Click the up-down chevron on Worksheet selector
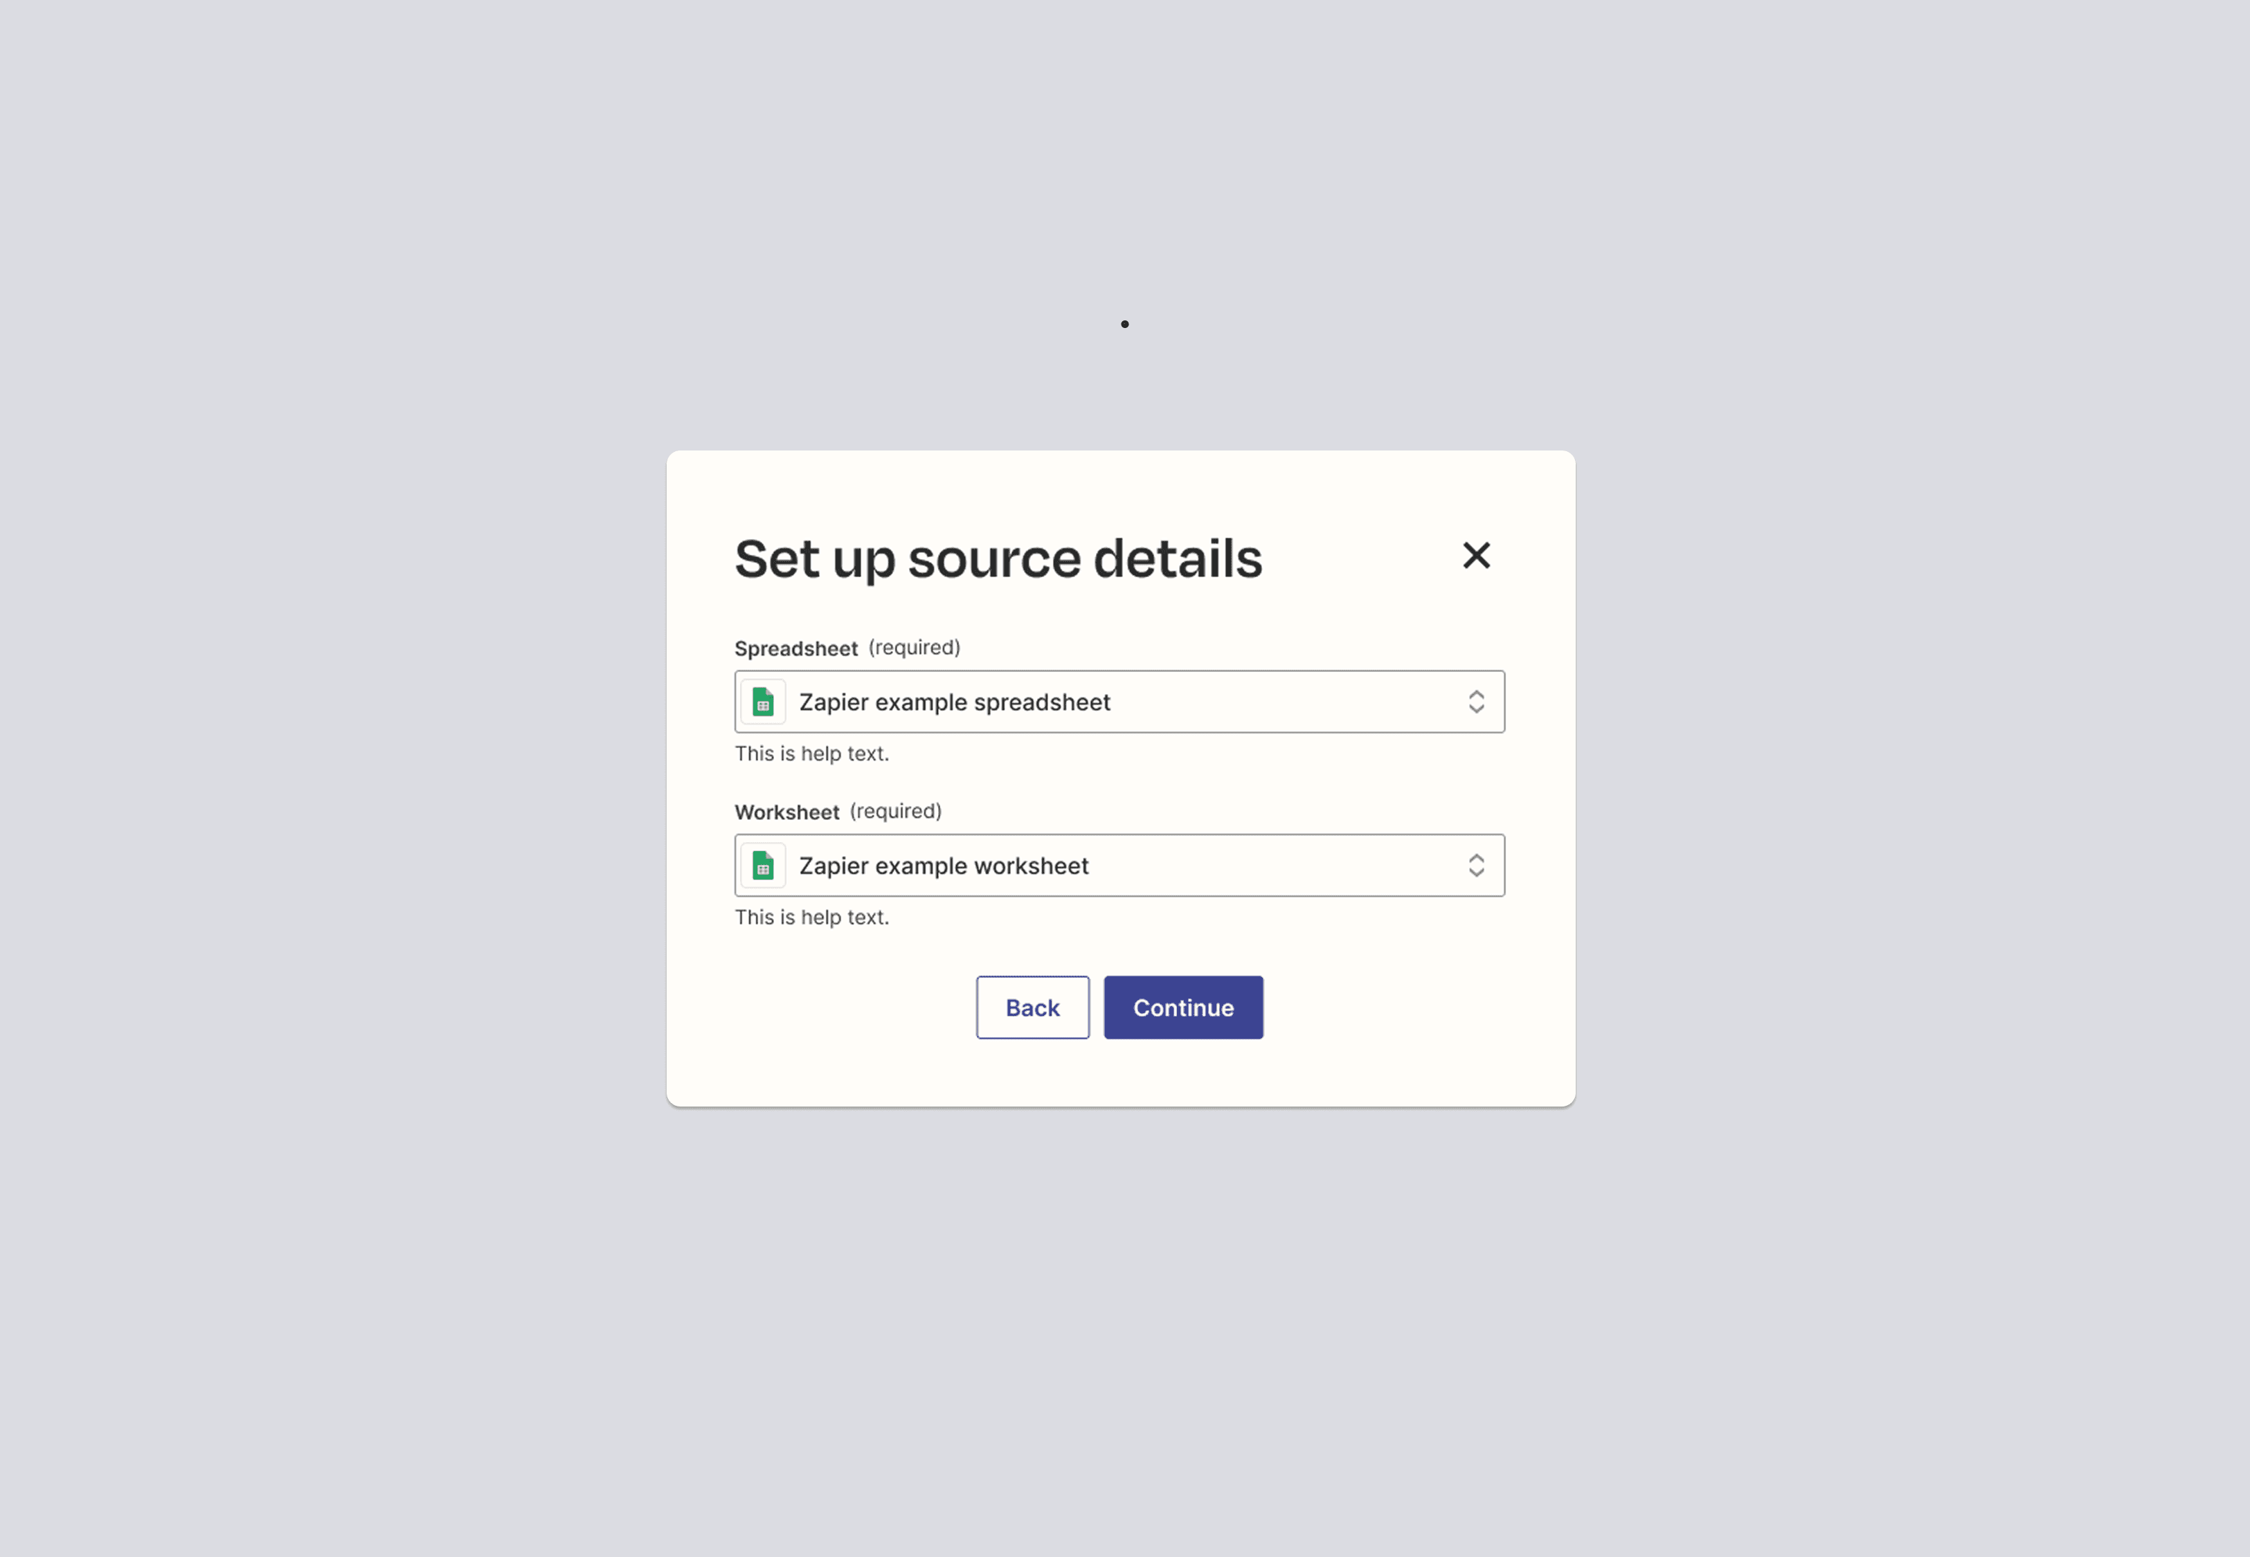2250x1557 pixels. [1476, 865]
